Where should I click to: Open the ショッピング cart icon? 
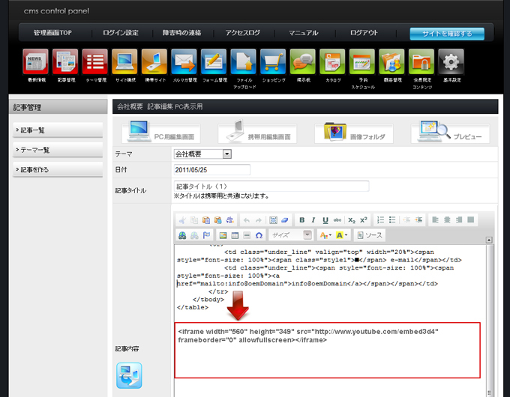point(272,63)
